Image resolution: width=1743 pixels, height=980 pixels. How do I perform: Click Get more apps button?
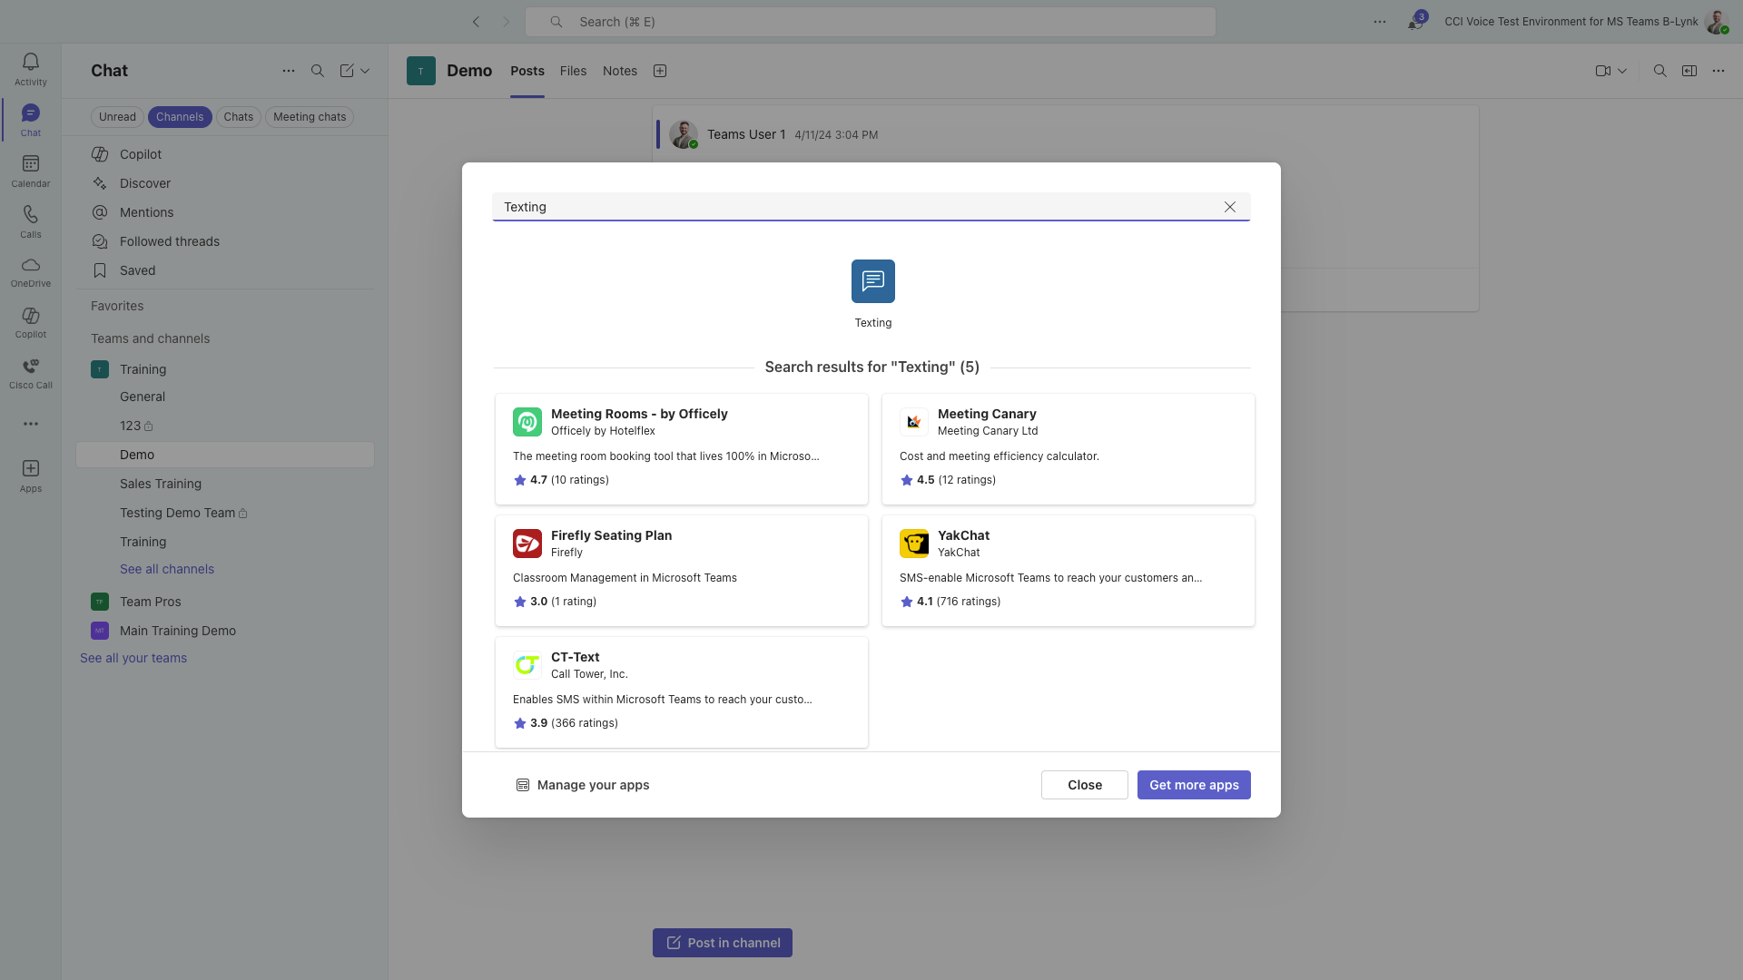click(1193, 785)
